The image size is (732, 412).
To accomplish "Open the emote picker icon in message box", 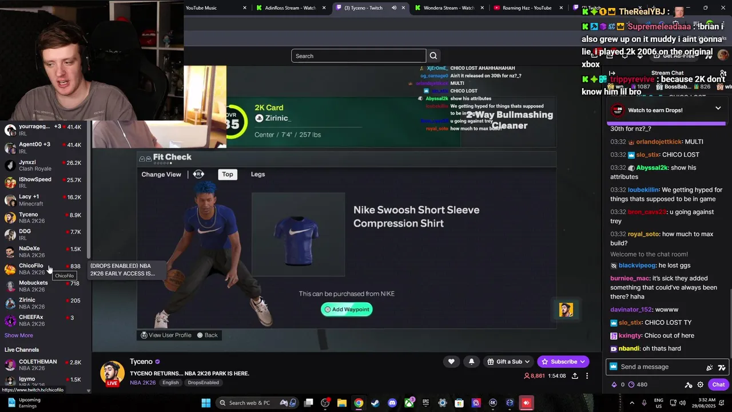I will tap(710, 367).
